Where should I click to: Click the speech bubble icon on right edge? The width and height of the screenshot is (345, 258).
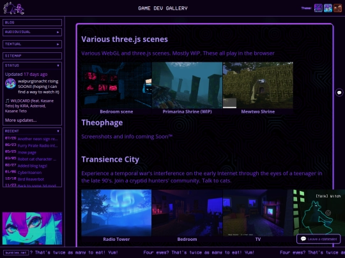(339, 92)
